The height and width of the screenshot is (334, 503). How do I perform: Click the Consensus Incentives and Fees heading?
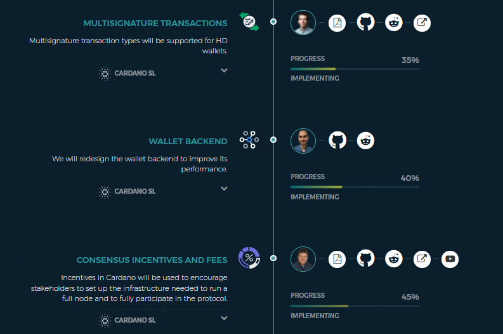click(x=152, y=260)
